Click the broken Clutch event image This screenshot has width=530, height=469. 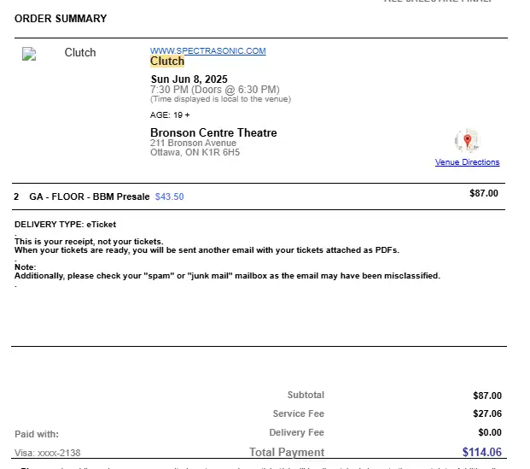point(29,54)
